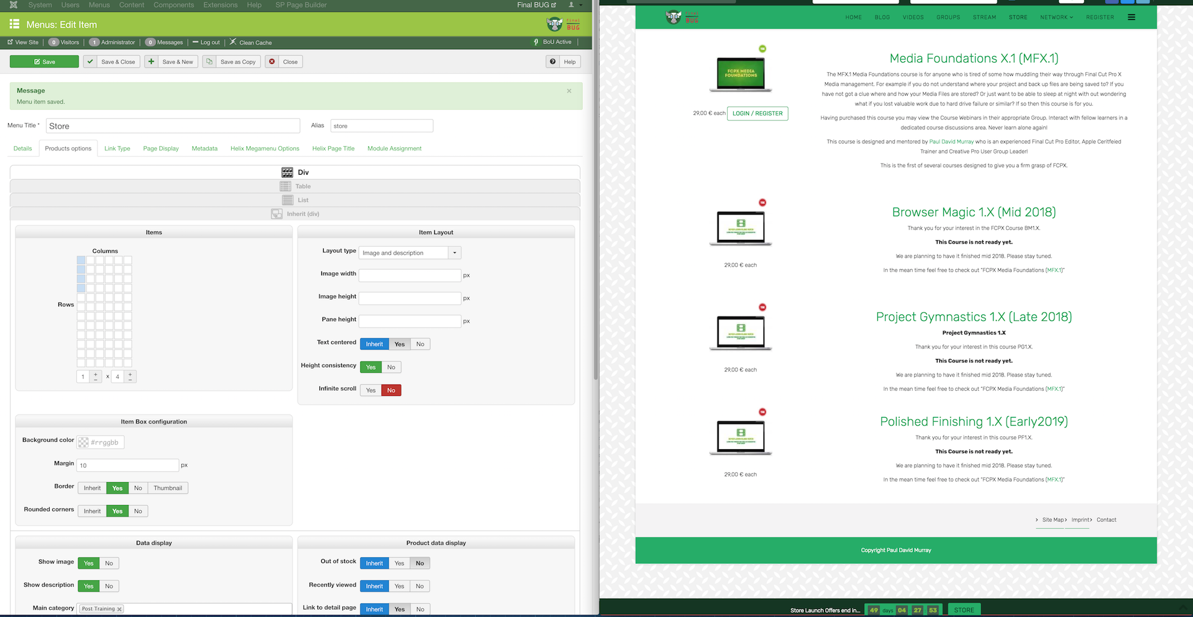Click the list icon beside Menus: Edit Item
The height and width of the screenshot is (617, 1193).
pyautogui.click(x=14, y=24)
